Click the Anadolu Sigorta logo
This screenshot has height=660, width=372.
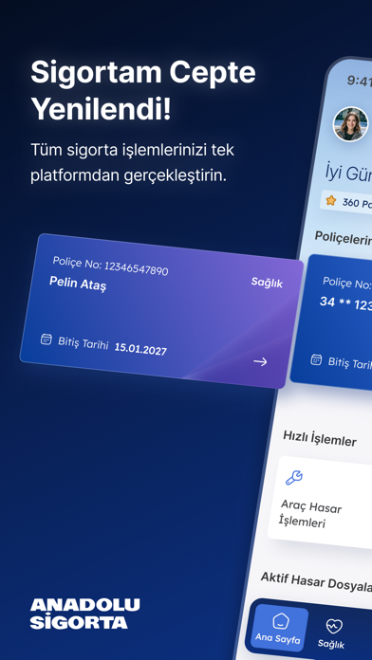tap(84, 614)
